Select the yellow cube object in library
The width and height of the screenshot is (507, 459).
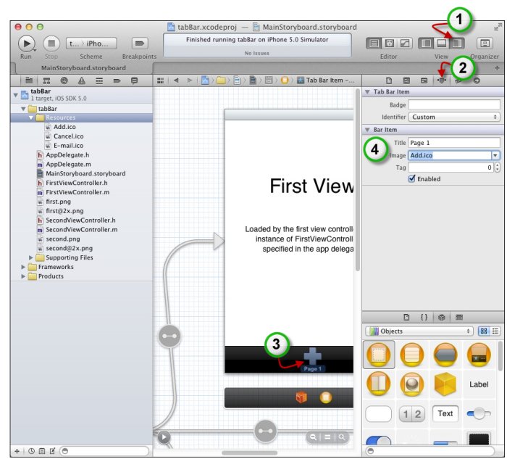(x=445, y=384)
